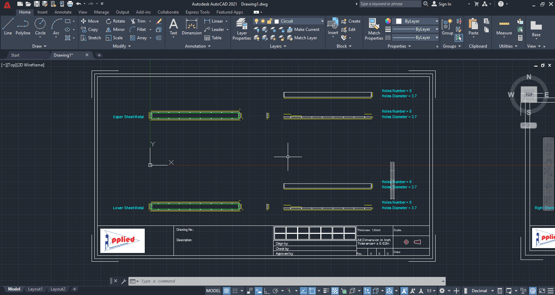Click the Match Properties tool

(374, 29)
